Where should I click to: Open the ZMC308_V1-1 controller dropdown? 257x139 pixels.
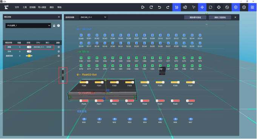pyautogui.click(x=93, y=17)
